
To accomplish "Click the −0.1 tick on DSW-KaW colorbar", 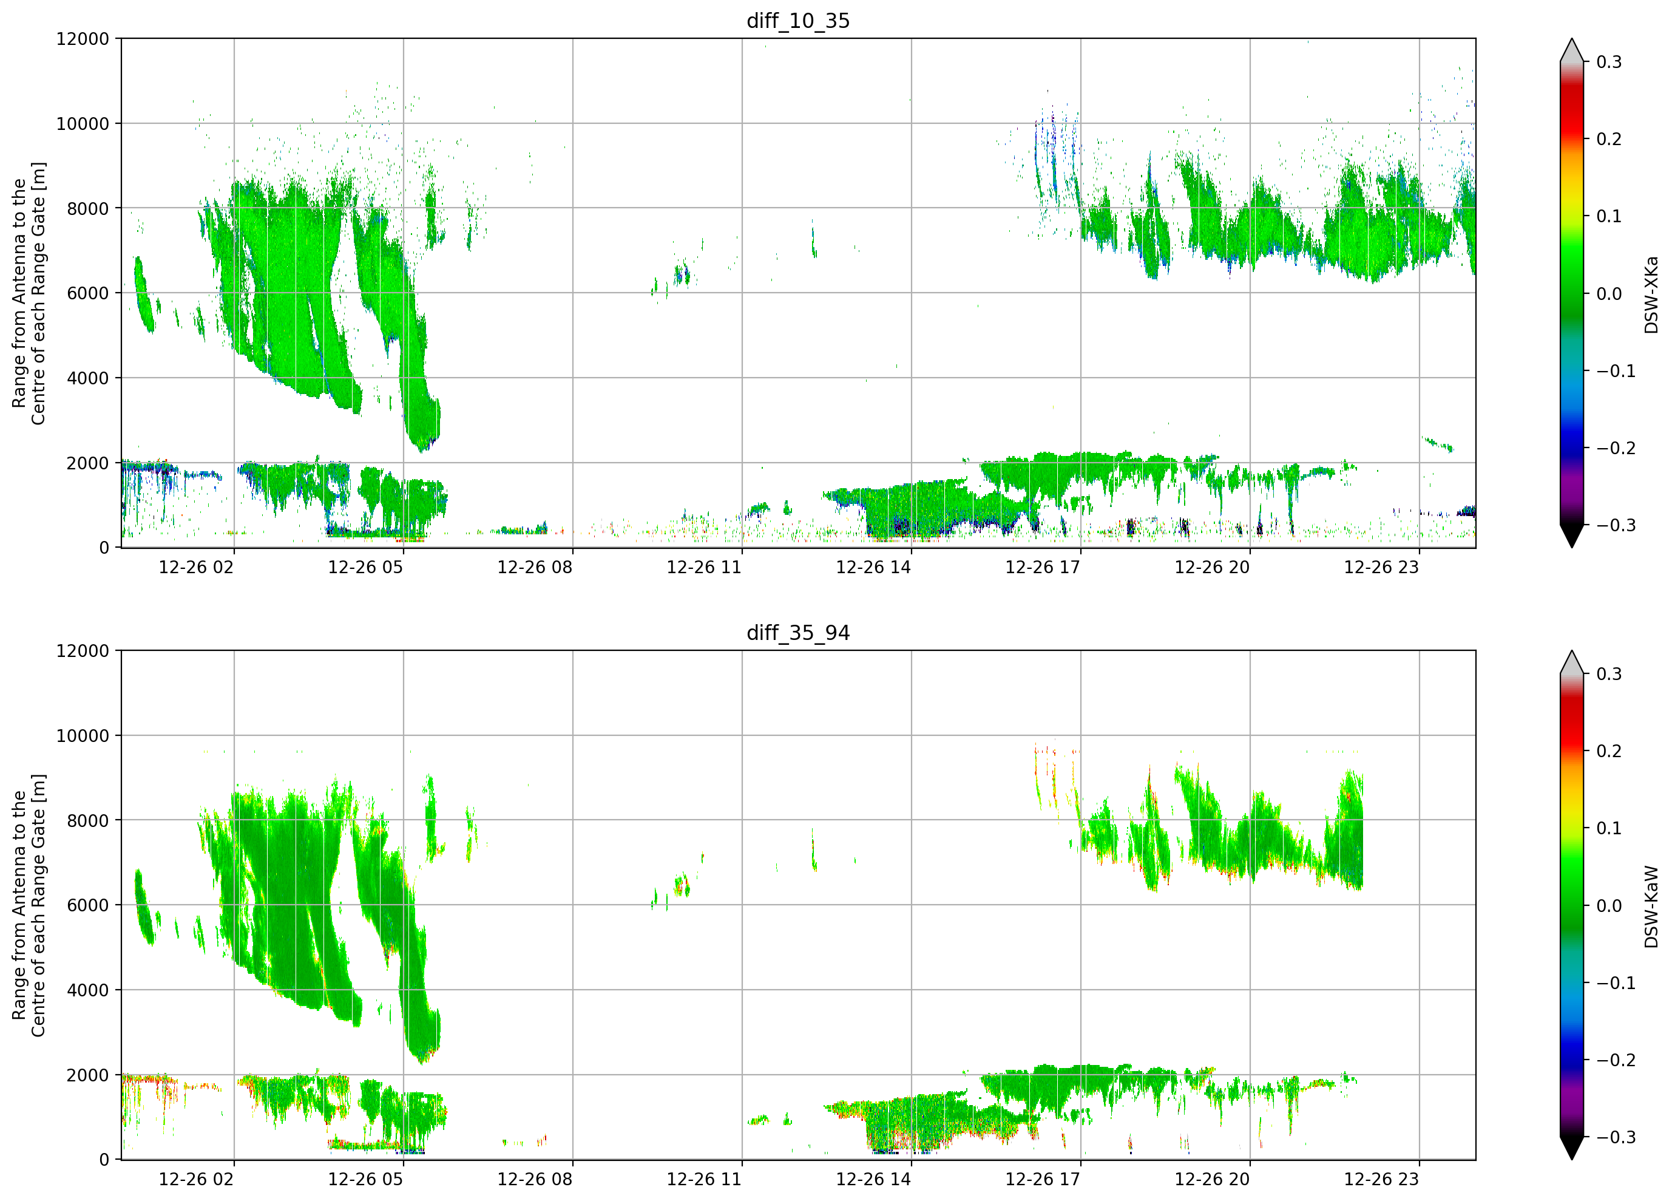I will 1616,984.
